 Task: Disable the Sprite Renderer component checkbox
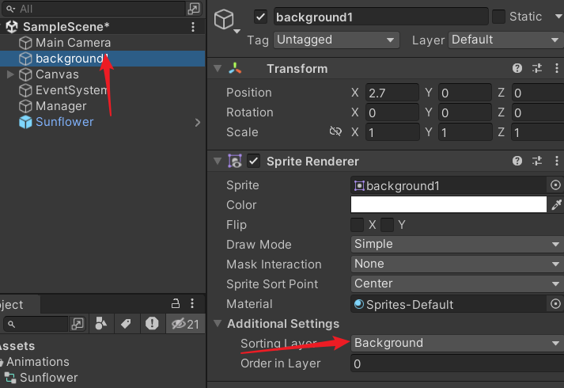pyautogui.click(x=253, y=162)
